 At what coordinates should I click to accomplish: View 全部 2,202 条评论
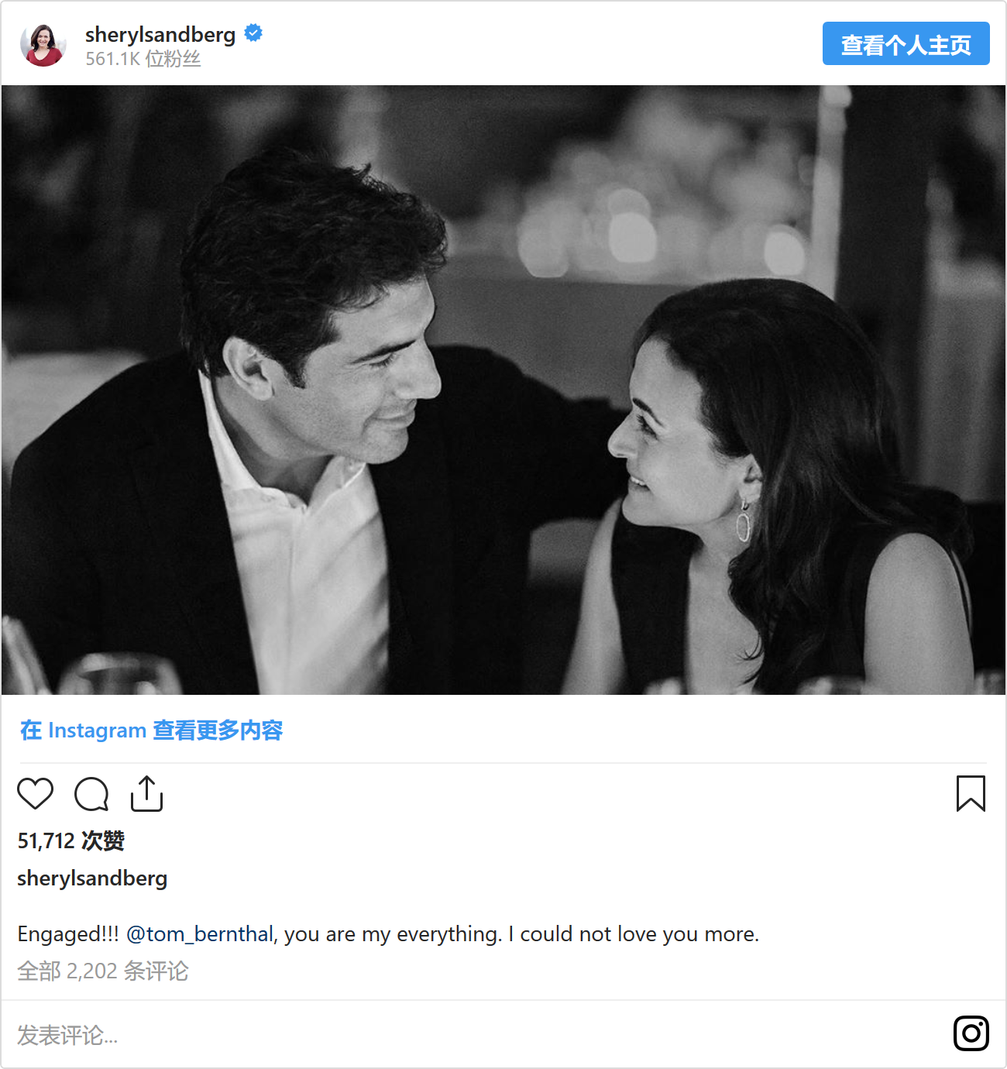pyautogui.click(x=103, y=971)
